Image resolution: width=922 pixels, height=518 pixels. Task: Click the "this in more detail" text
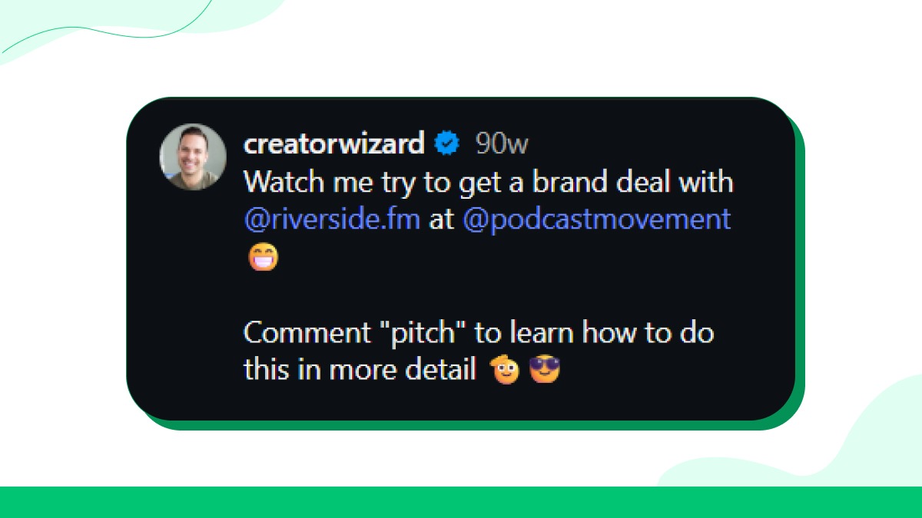tap(360, 371)
